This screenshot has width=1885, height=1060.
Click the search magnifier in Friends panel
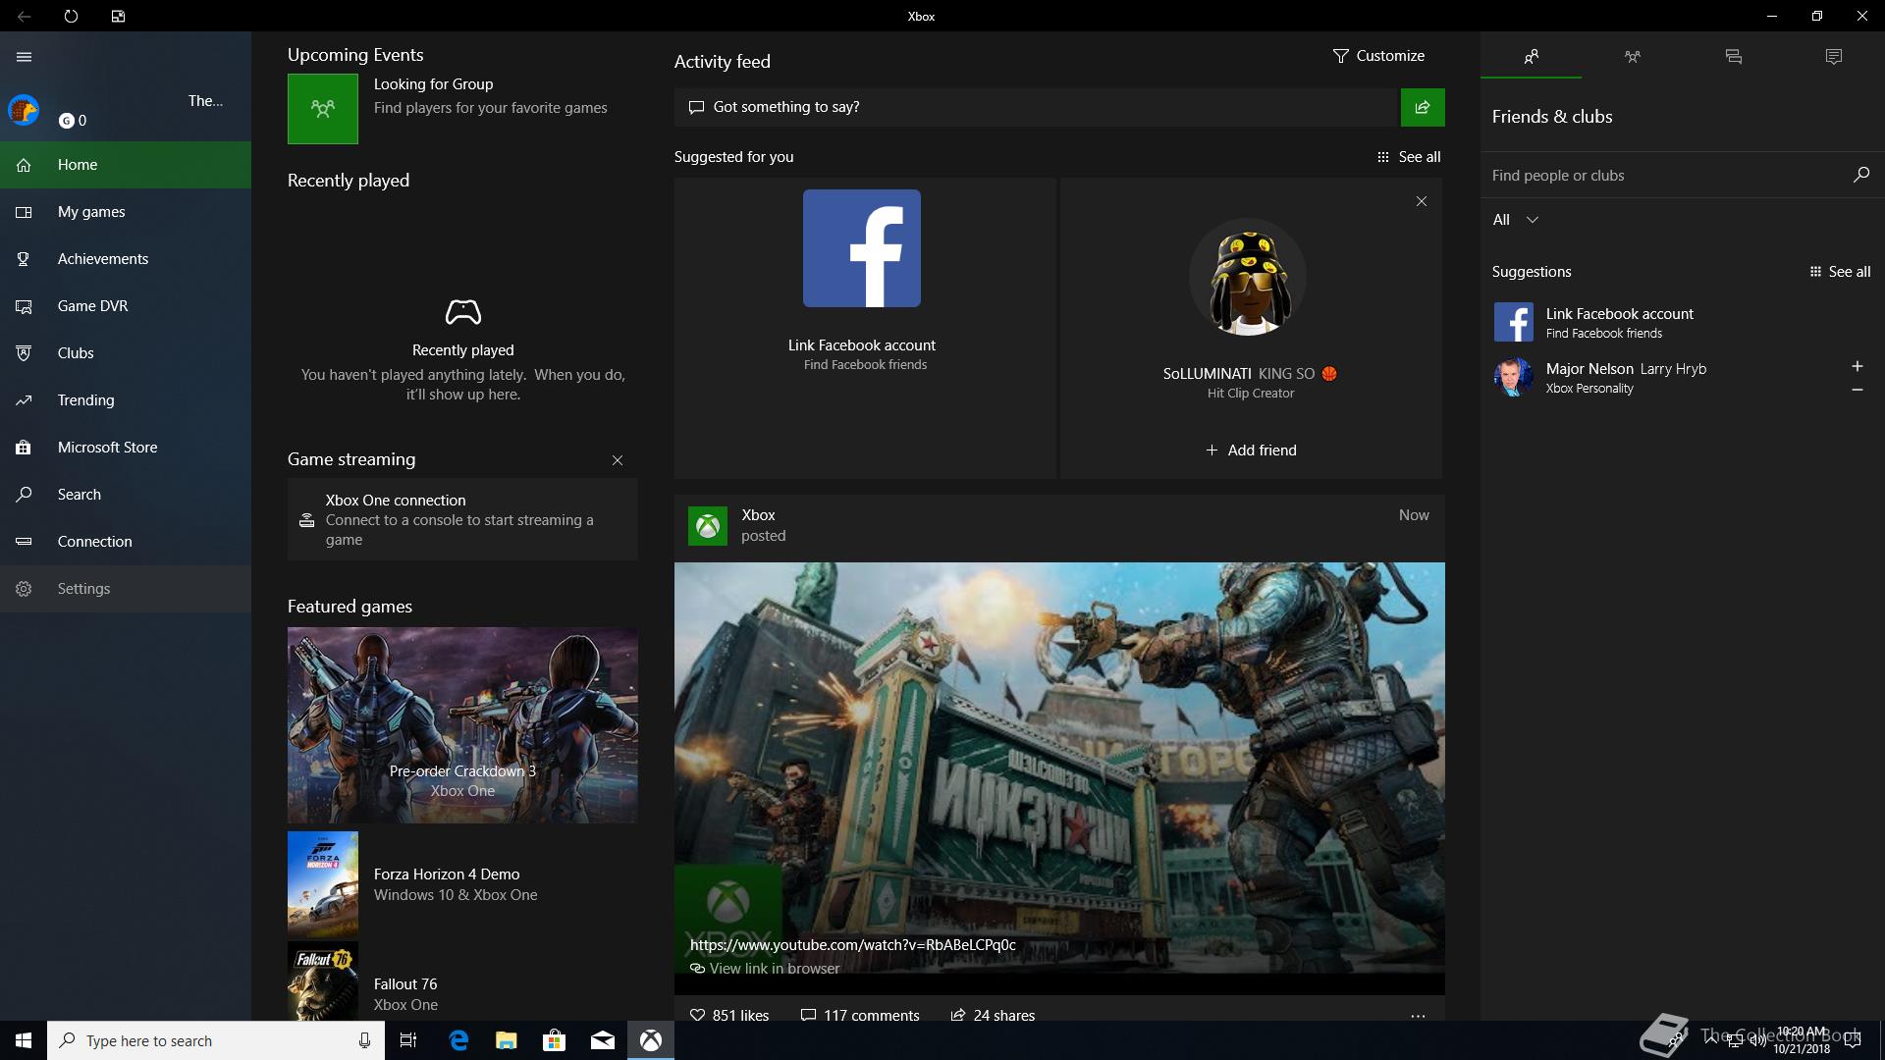pos(1860,175)
